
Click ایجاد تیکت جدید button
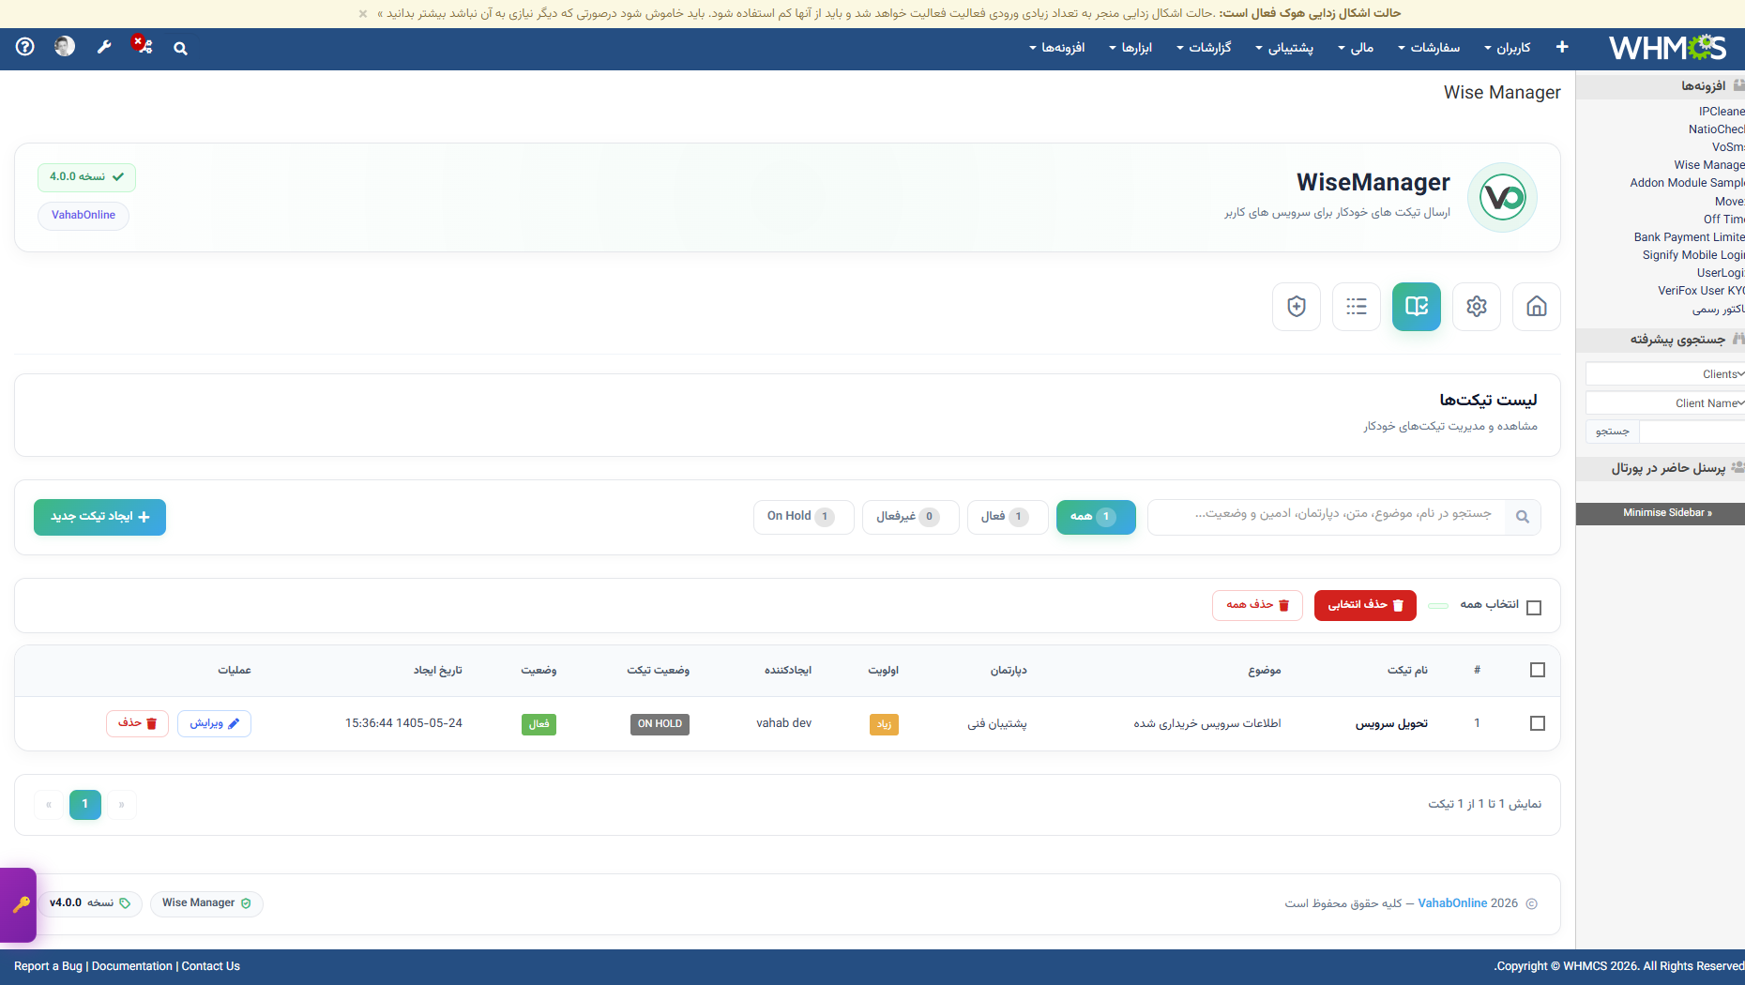click(99, 517)
